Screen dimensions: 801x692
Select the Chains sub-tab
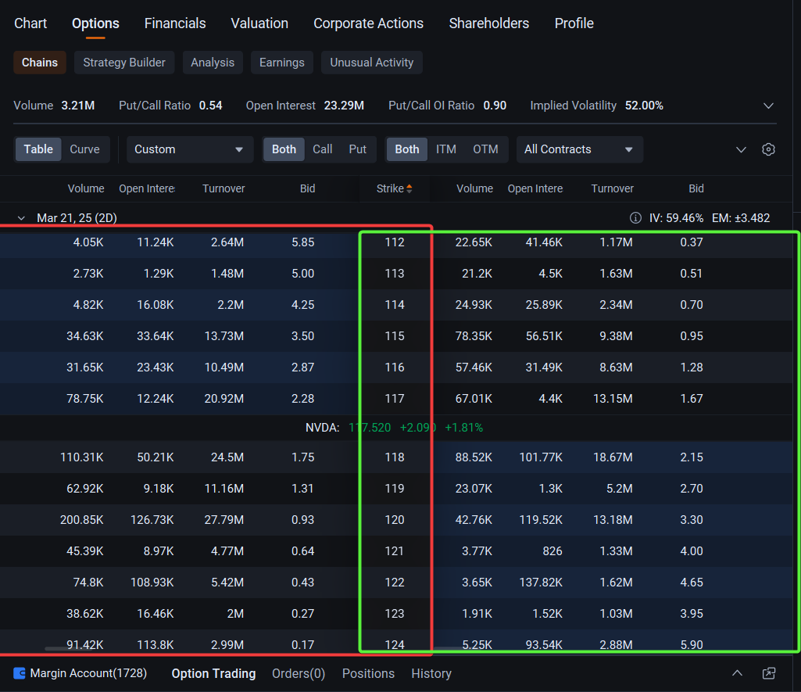tap(40, 63)
